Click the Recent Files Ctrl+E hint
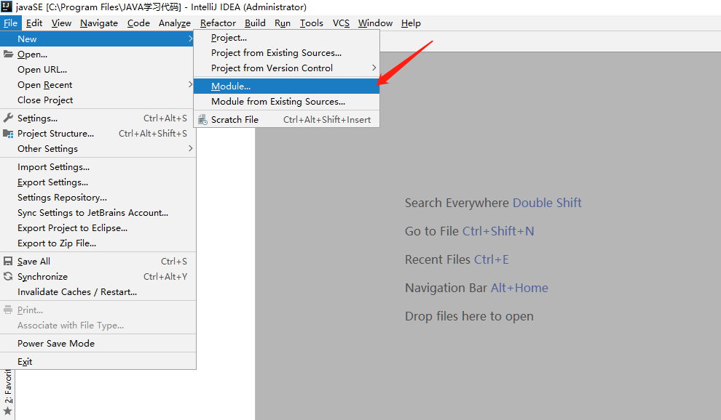Screen dimensions: 721x420 [457, 259]
